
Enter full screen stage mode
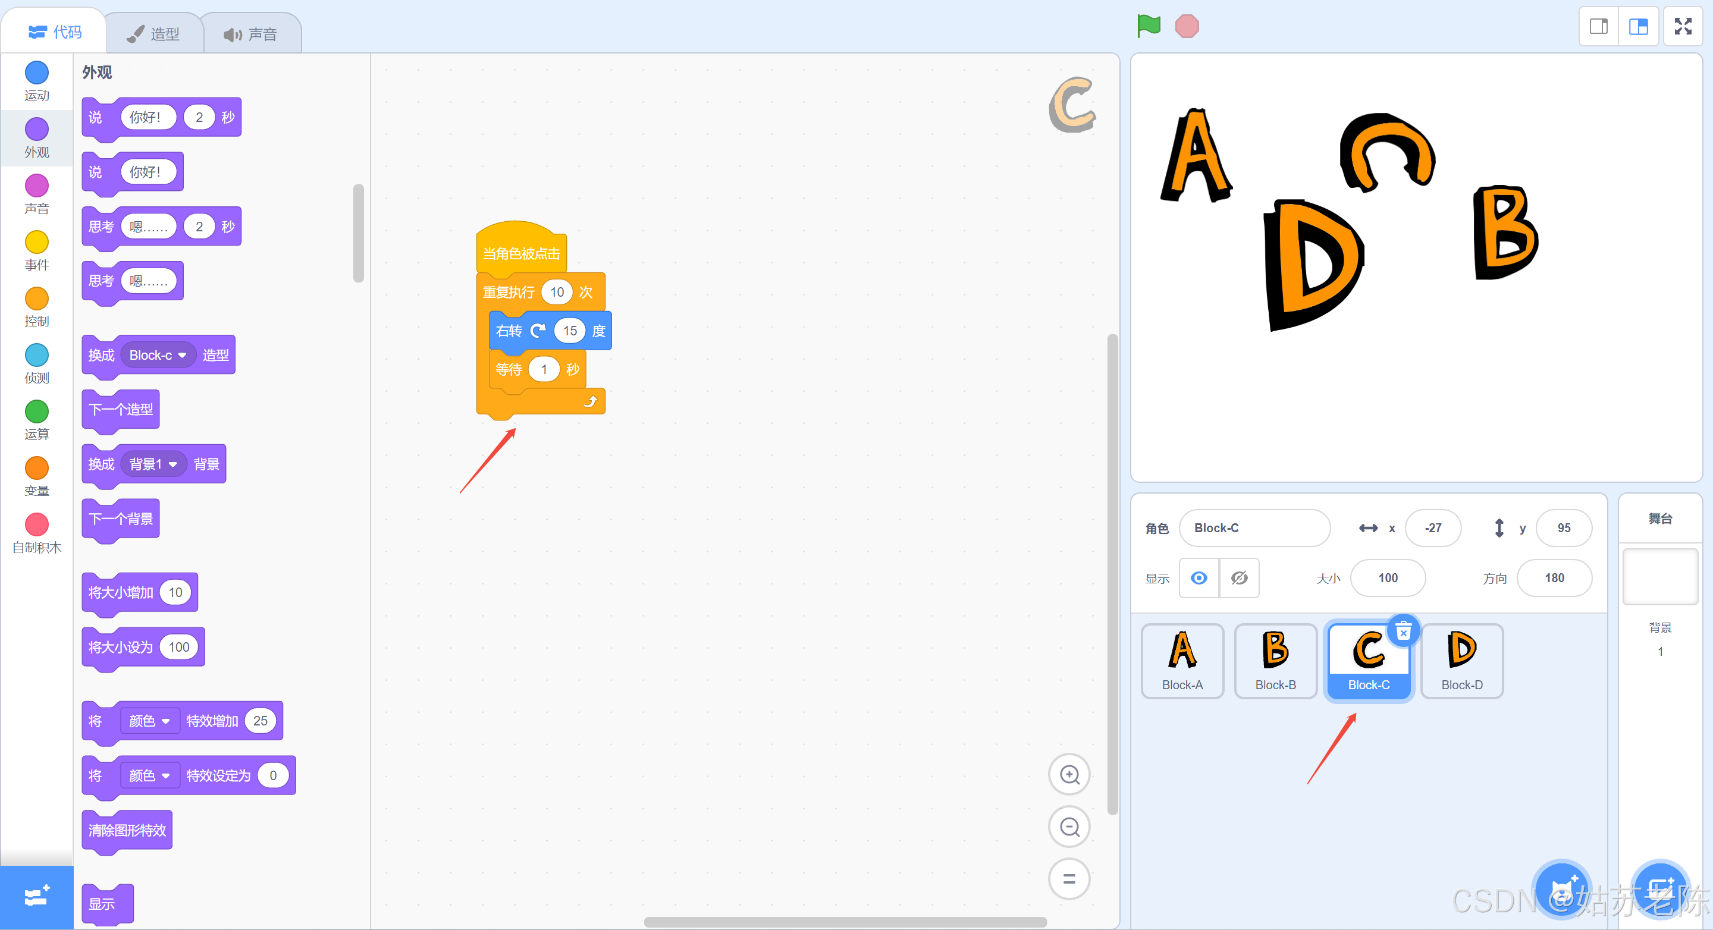pyautogui.click(x=1683, y=27)
